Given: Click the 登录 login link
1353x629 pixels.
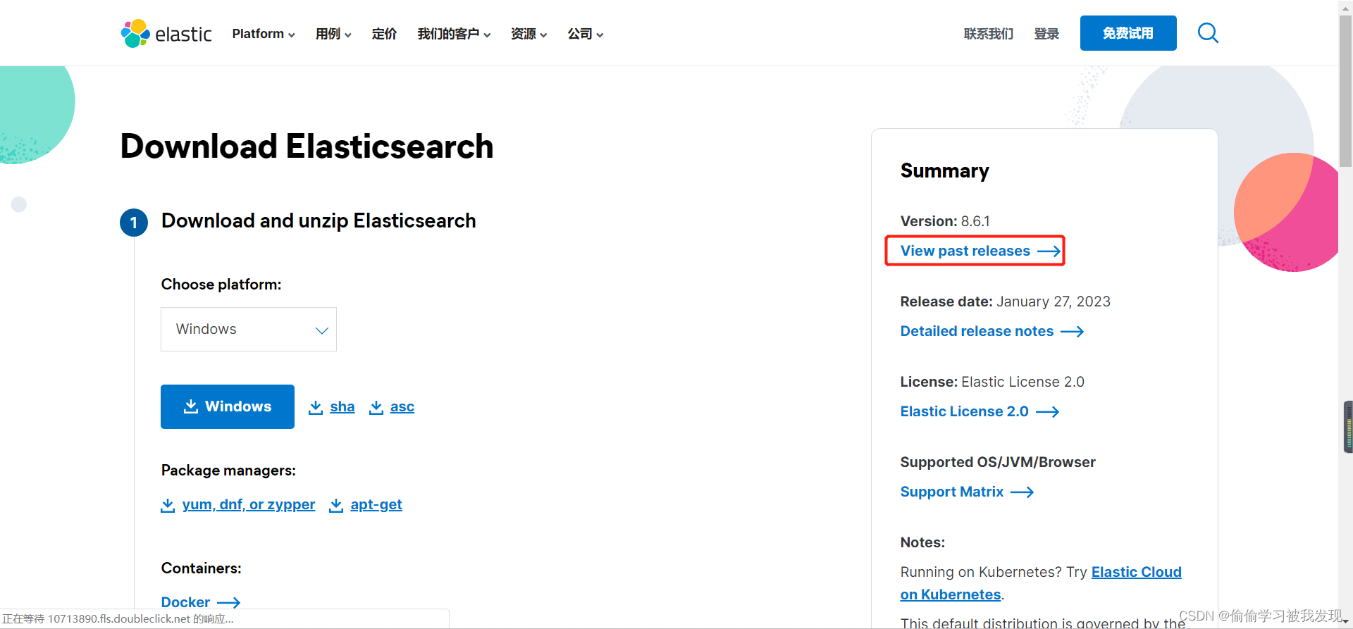Looking at the screenshot, I should pos(1046,34).
